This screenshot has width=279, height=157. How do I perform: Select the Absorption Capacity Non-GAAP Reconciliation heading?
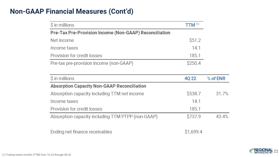tap(98, 86)
